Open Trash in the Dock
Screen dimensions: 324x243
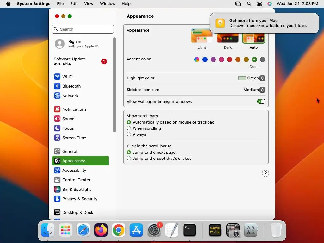pos(276,230)
